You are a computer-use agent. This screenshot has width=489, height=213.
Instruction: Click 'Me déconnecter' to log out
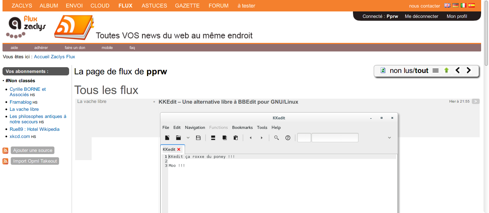421,16
